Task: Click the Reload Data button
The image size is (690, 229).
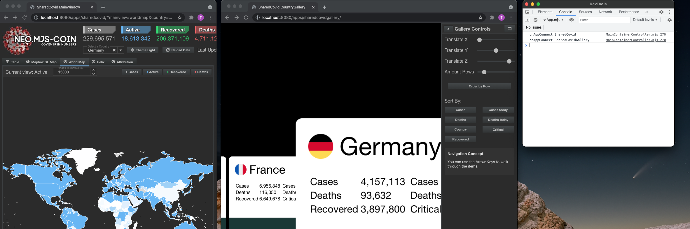Action: [x=178, y=50]
